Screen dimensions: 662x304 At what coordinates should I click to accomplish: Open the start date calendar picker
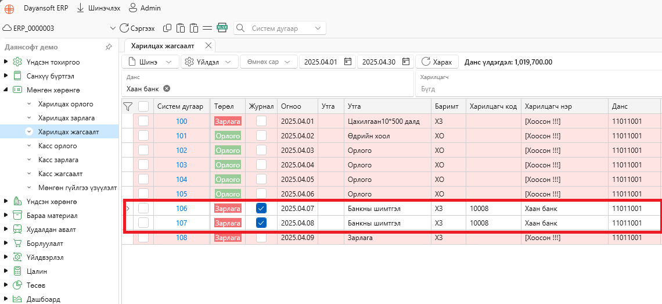click(x=347, y=62)
